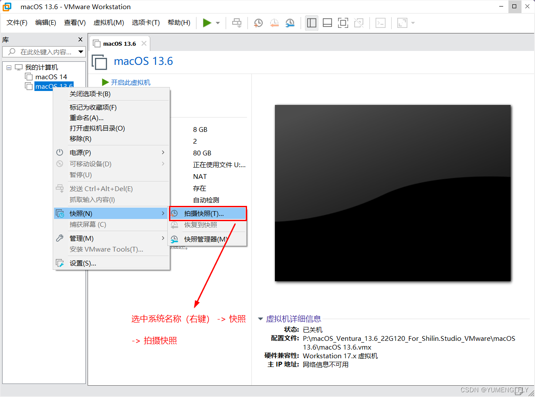This screenshot has height=397, width=535.
Task: Close the macOS 13.6 tab
Action: tap(144, 44)
